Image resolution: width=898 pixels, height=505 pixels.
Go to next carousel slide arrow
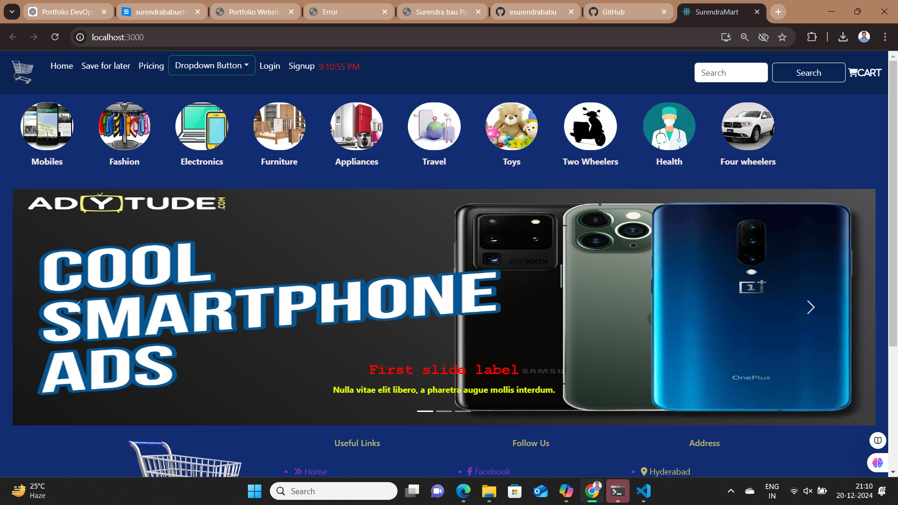(x=811, y=307)
